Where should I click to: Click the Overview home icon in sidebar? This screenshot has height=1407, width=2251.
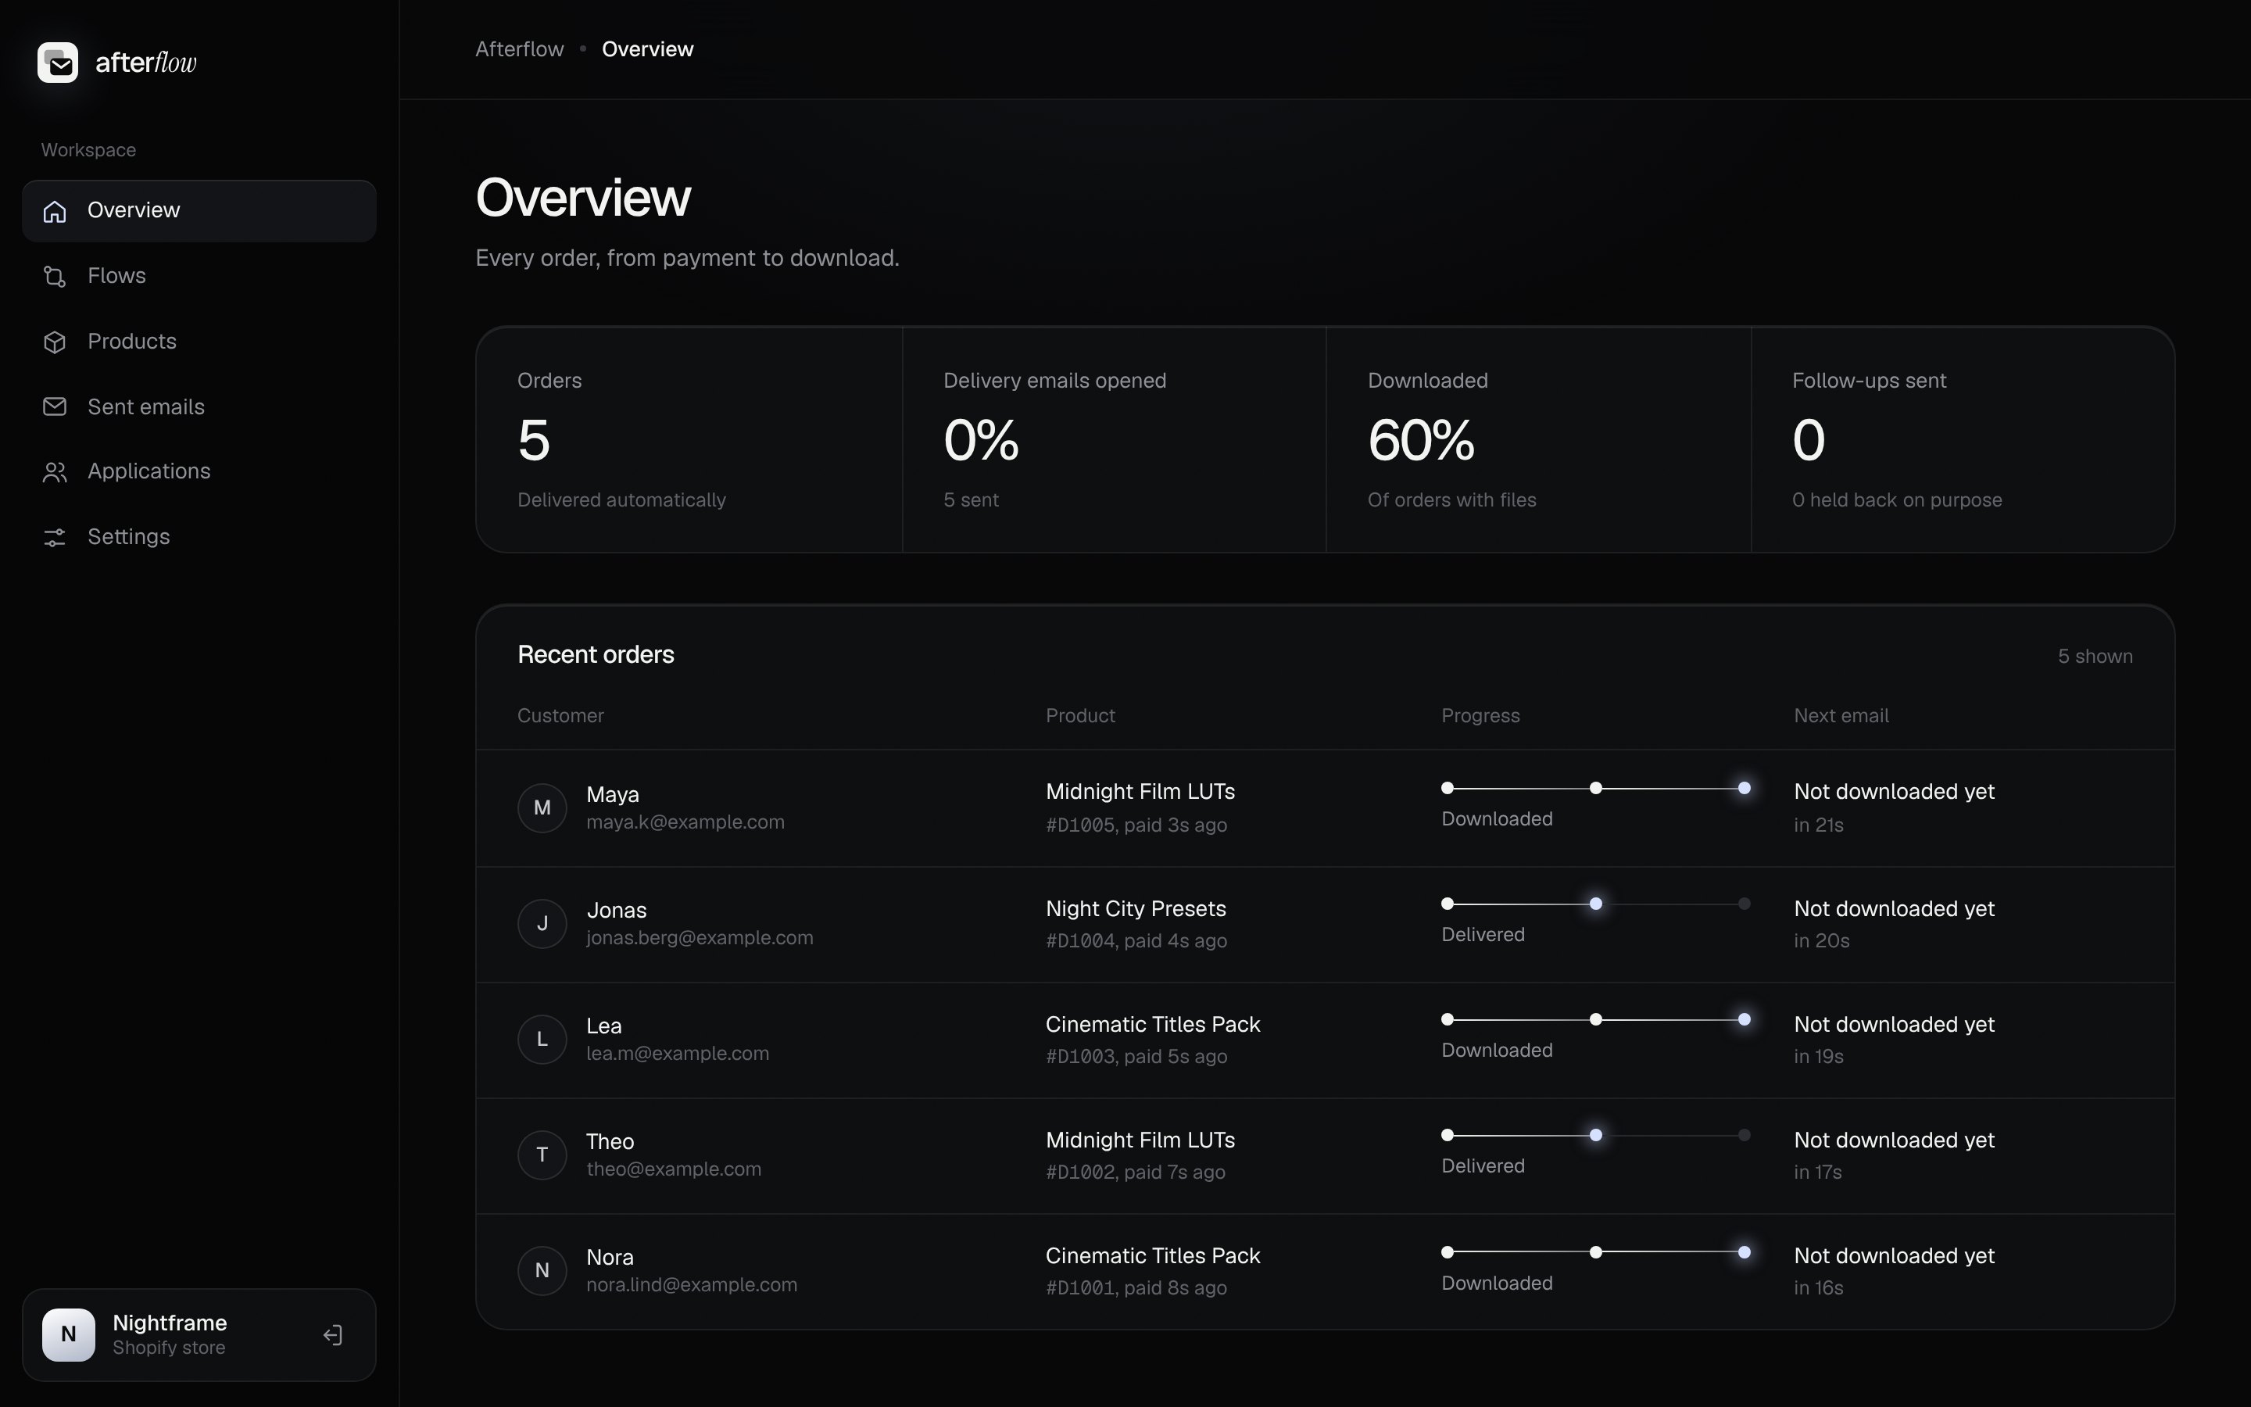[x=55, y=211]
